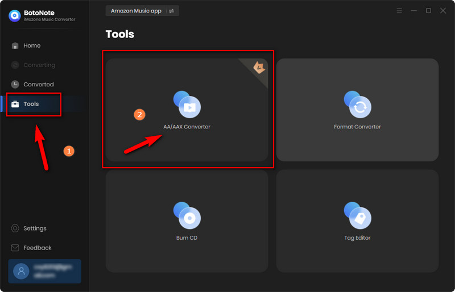
Task: Click the Tag Editor tag icon
Action: coord(358,215)
